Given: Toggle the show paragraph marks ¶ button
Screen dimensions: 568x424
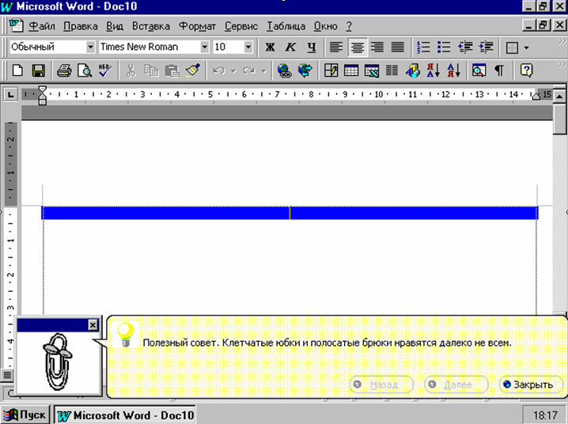Looking at the screenshot, I should click(x=499, y=70).
